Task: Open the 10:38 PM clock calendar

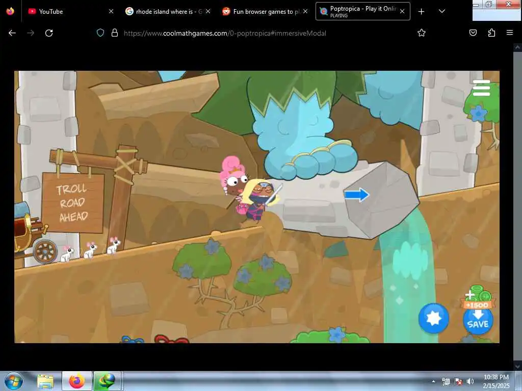Action: pyautogui.click(x=495, y=381)
